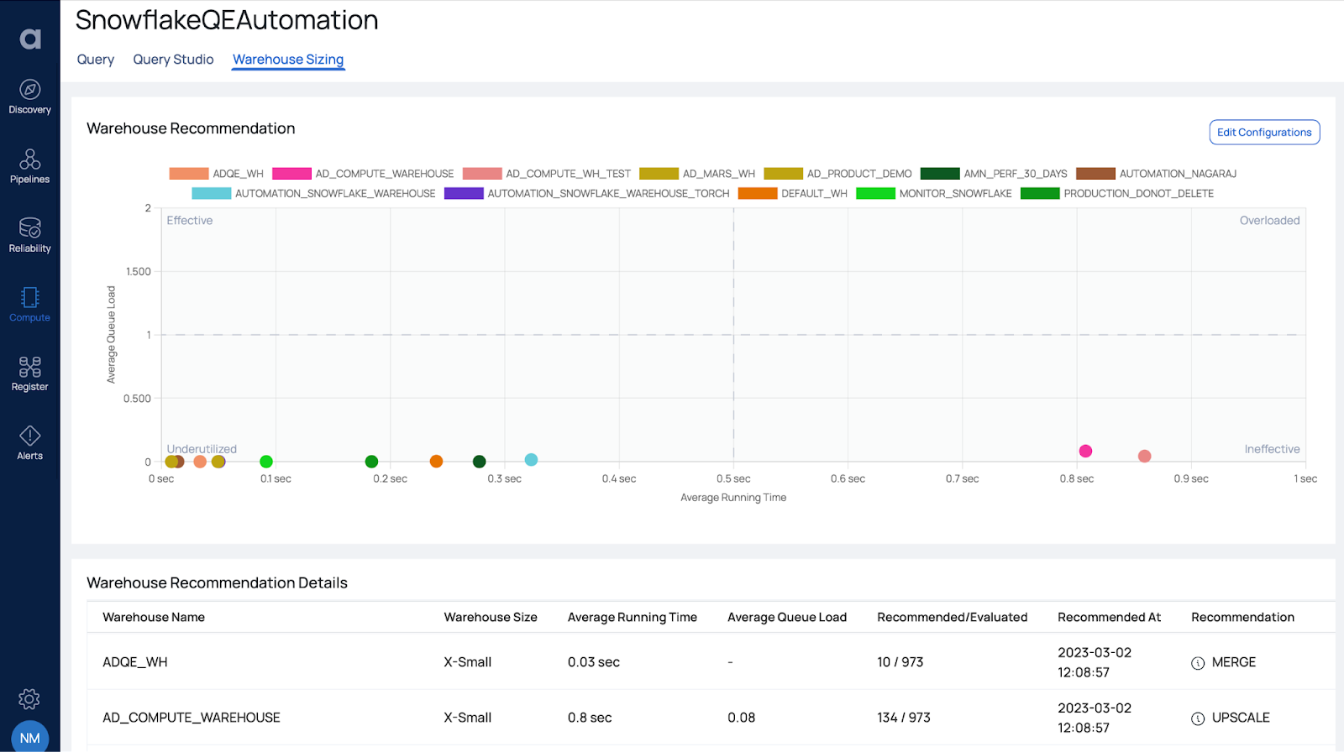Open settings gear in sidebar

29,699
